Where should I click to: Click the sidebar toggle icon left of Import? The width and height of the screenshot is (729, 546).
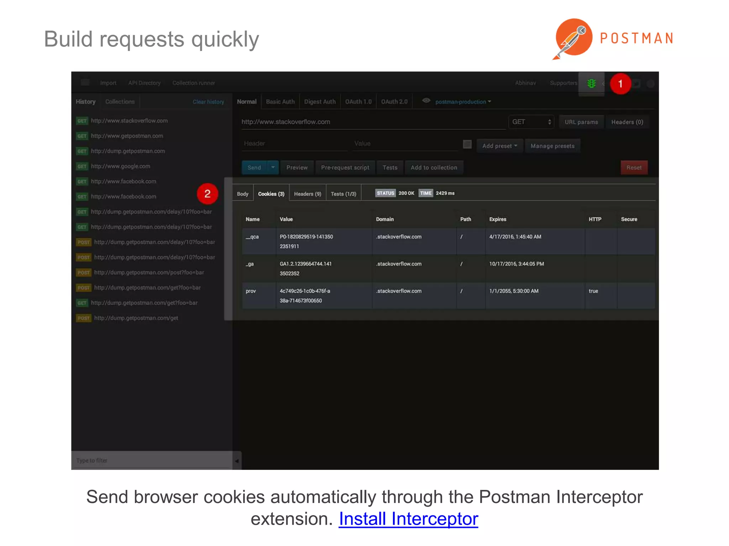[x=85, y=82]
